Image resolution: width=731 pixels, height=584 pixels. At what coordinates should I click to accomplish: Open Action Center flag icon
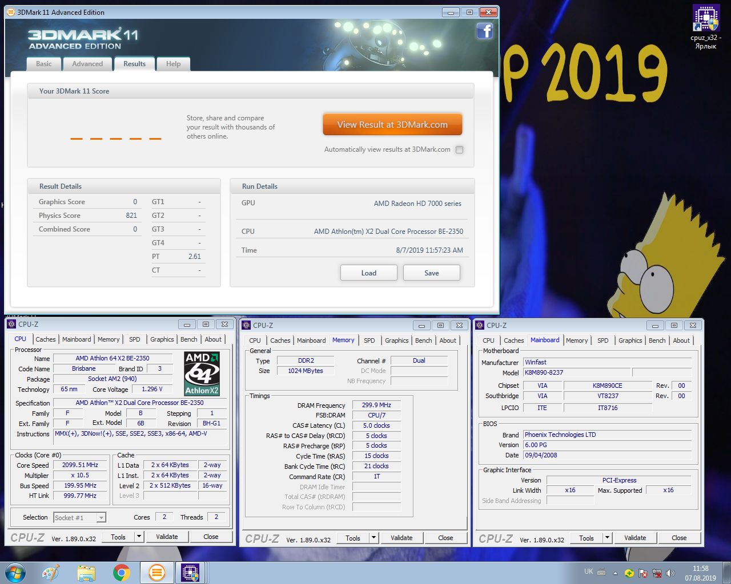643,573
